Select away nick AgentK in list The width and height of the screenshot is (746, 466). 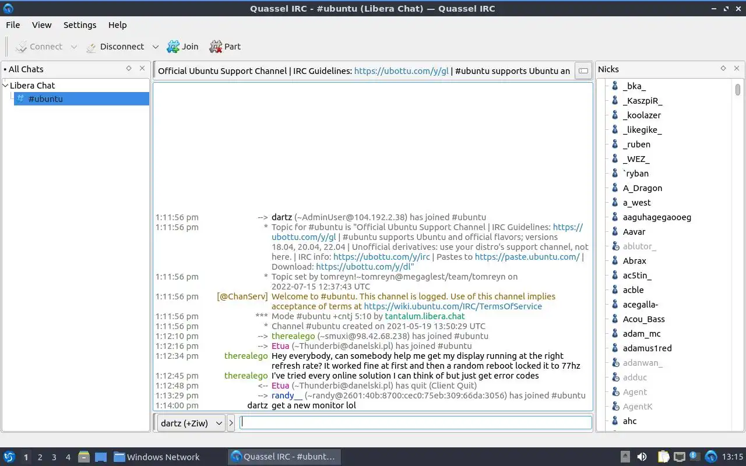pyautogui.click(x=638, y=407)
